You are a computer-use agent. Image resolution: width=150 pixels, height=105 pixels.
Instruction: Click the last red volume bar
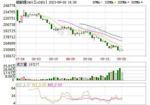click(x=122, y=77)
